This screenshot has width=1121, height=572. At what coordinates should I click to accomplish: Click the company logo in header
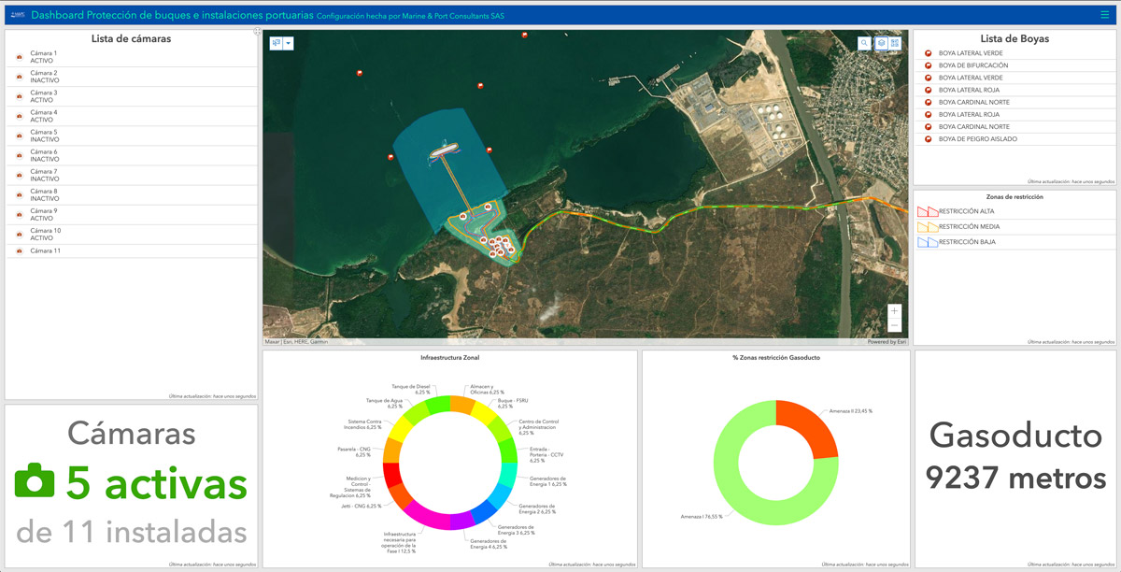pyautogui.click(x=17, y=15)
